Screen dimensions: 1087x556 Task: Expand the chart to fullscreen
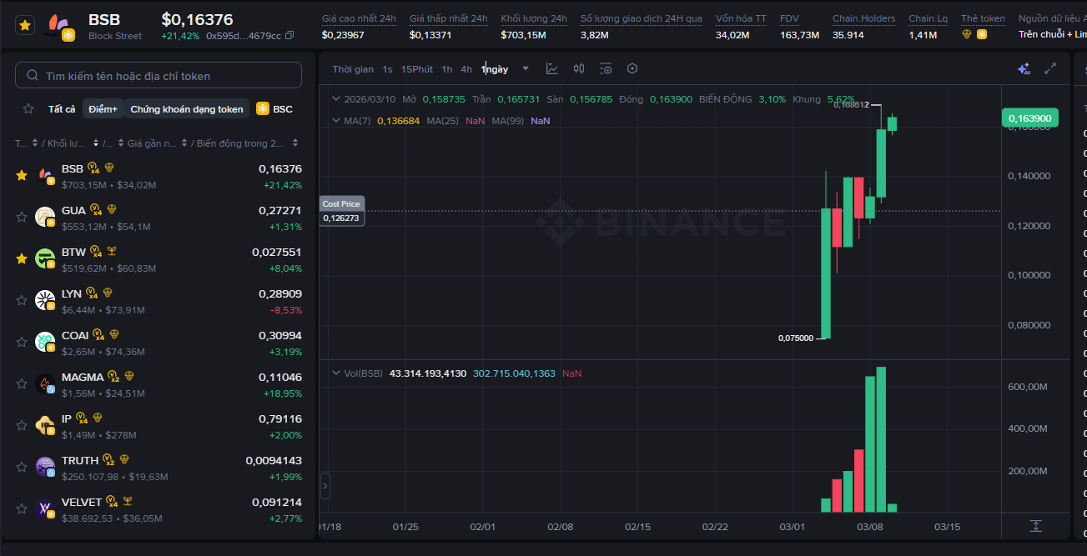pos(1050,68)
